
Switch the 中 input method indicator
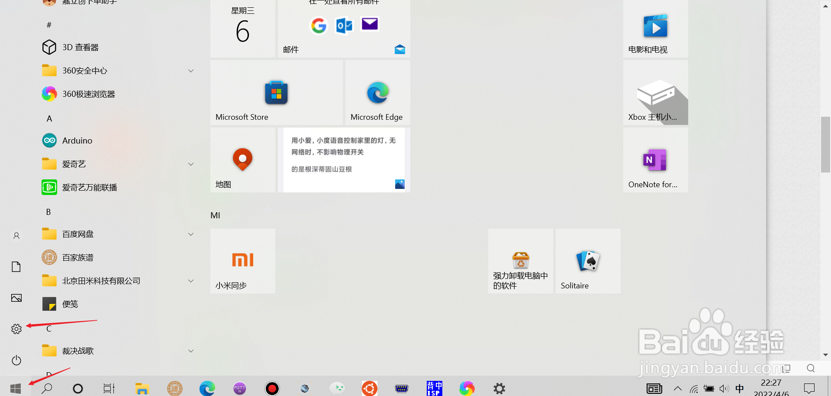[740, 388]
